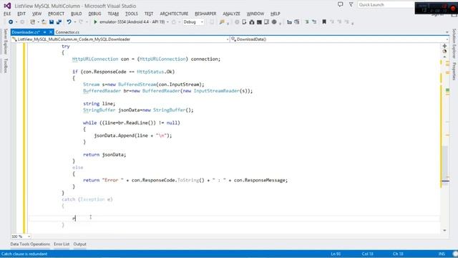Open the 100 % zoom level dropdown
458x258 pixels.
click(x=21, y=236)
